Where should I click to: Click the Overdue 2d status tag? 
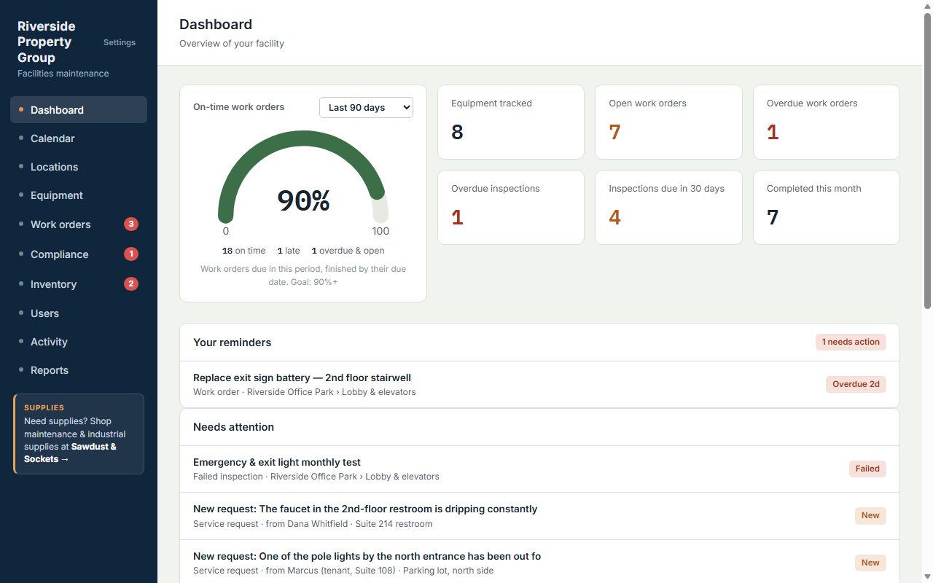point(856,384)
